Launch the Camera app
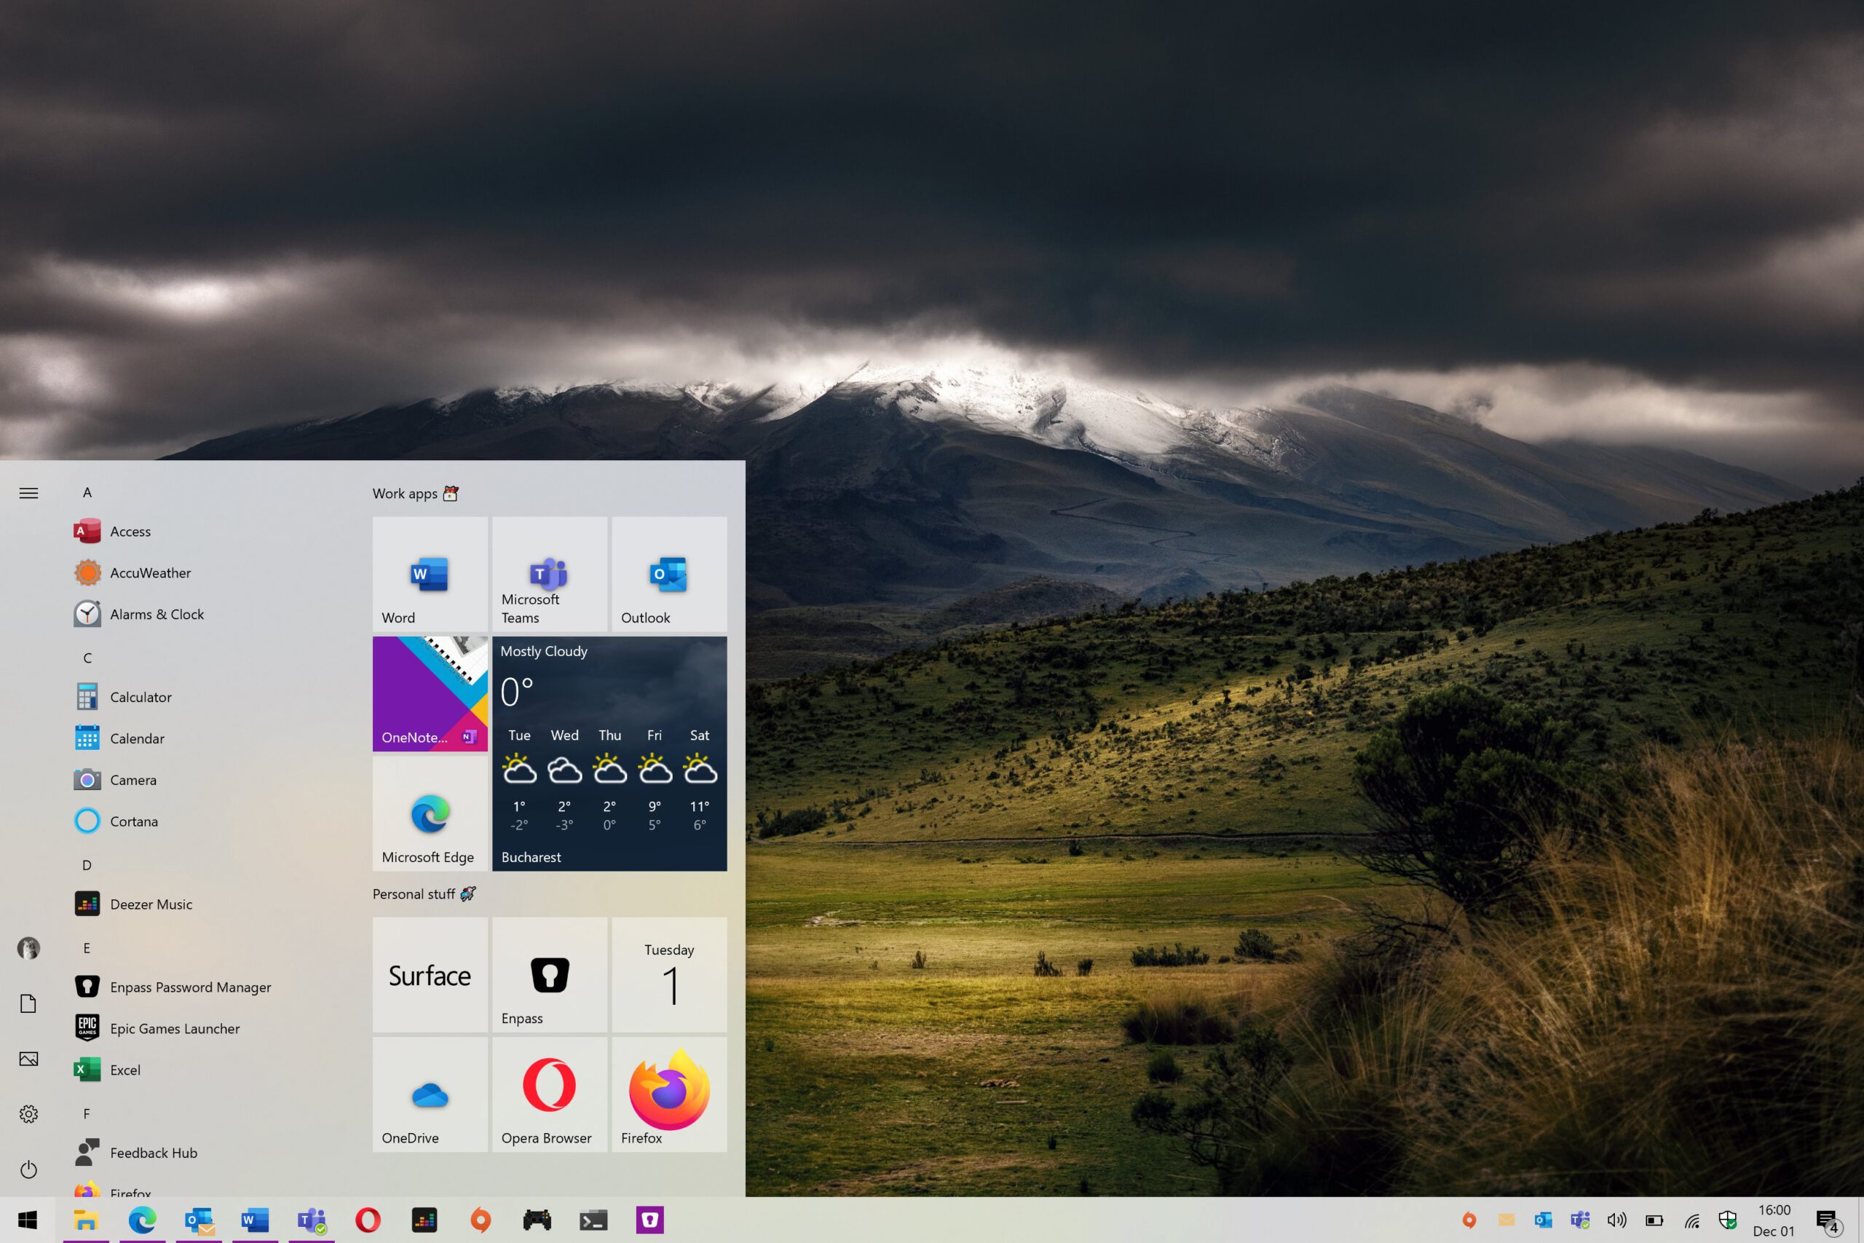 pyautogui.click(x=133, y=780)
